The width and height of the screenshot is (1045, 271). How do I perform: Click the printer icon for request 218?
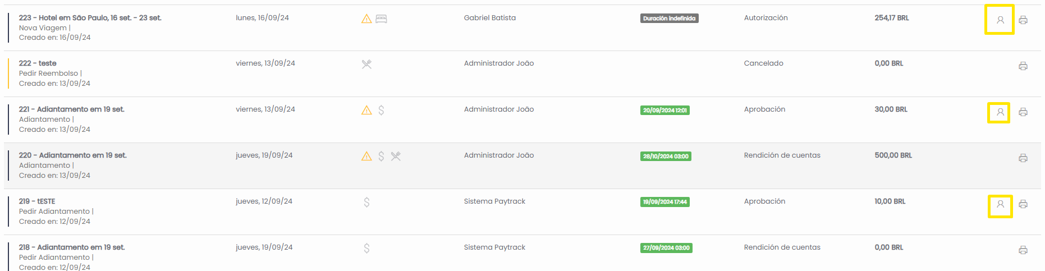point(1023,250)
